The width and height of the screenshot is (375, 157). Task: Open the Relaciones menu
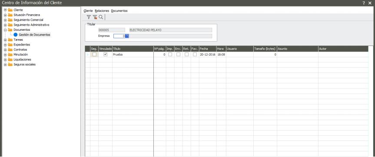(102, 11)
